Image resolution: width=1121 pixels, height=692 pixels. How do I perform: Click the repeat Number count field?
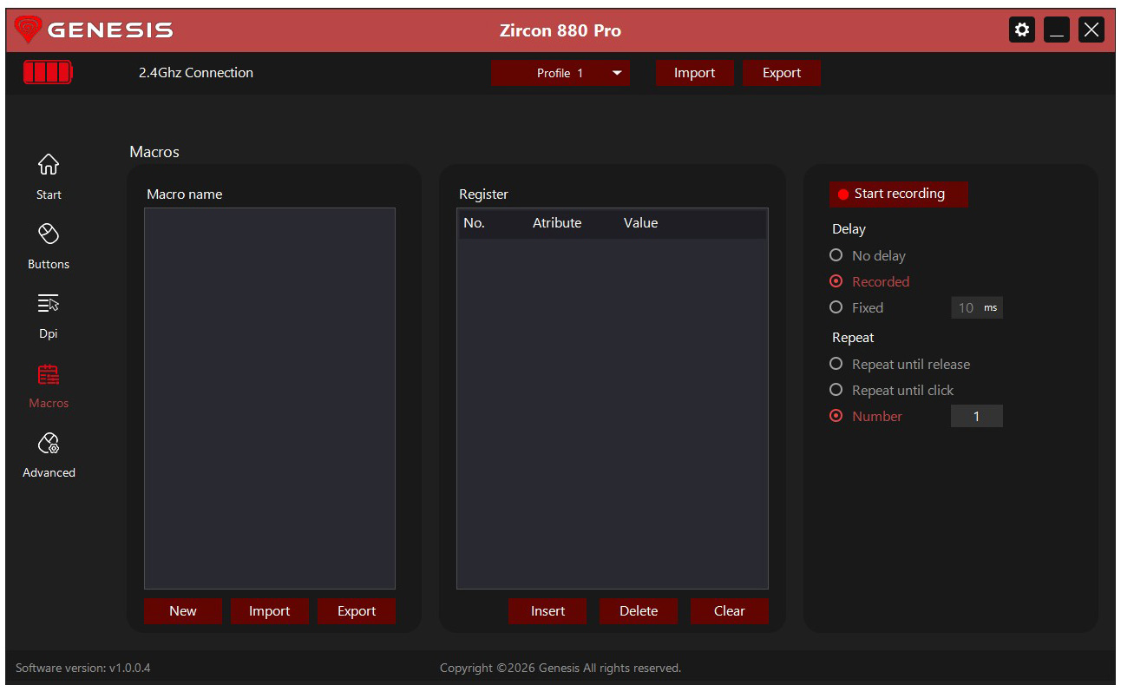977,416
